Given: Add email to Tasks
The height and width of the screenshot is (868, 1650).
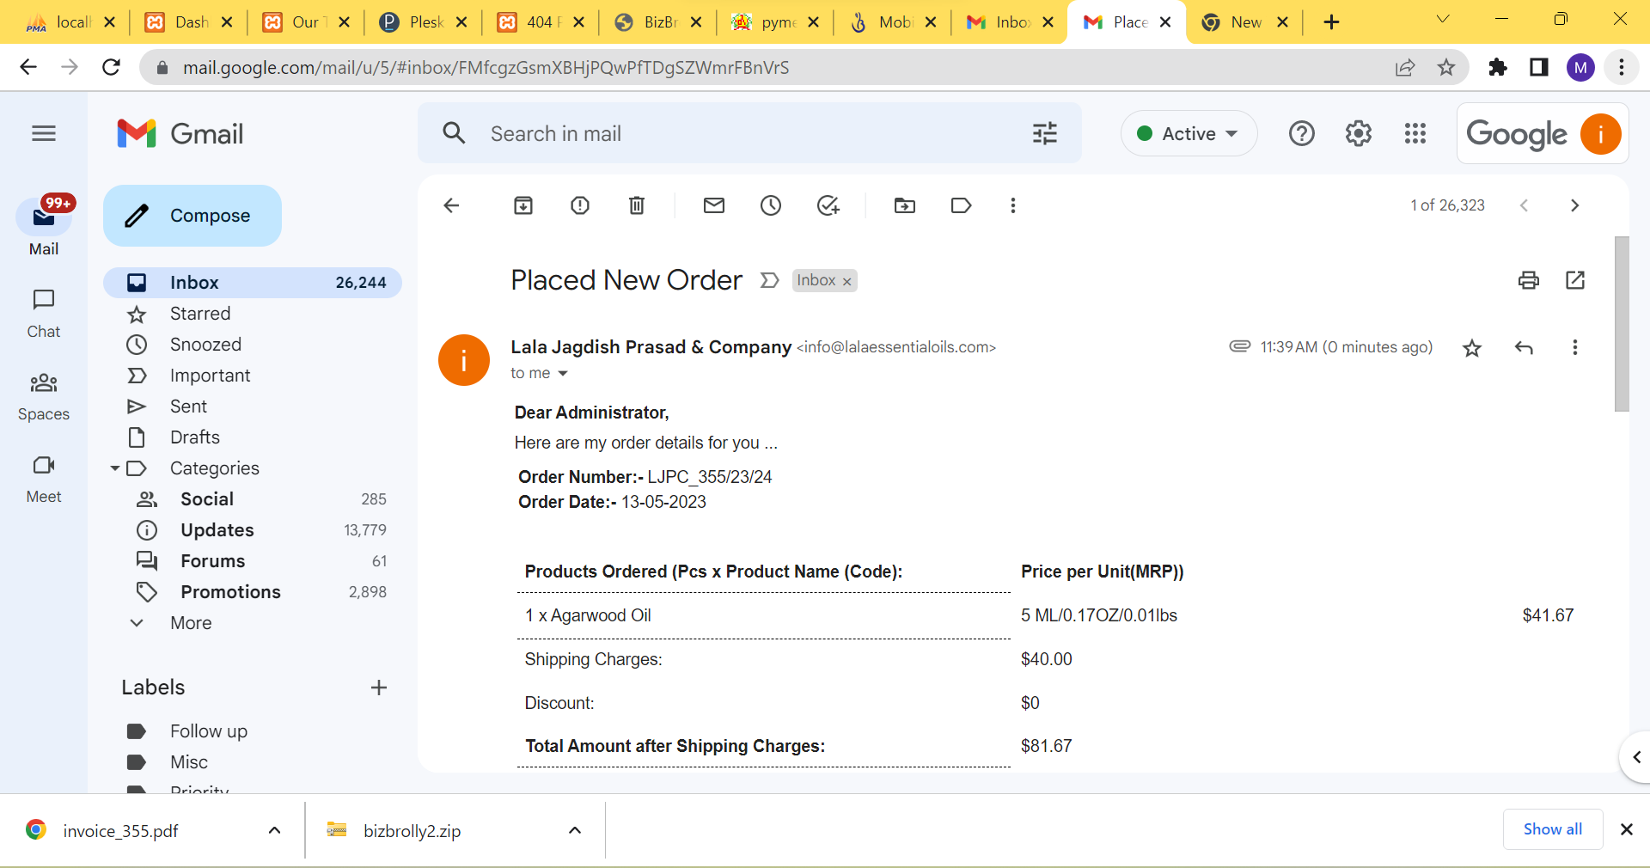Looking at the screenshot, I should (828, 205).
